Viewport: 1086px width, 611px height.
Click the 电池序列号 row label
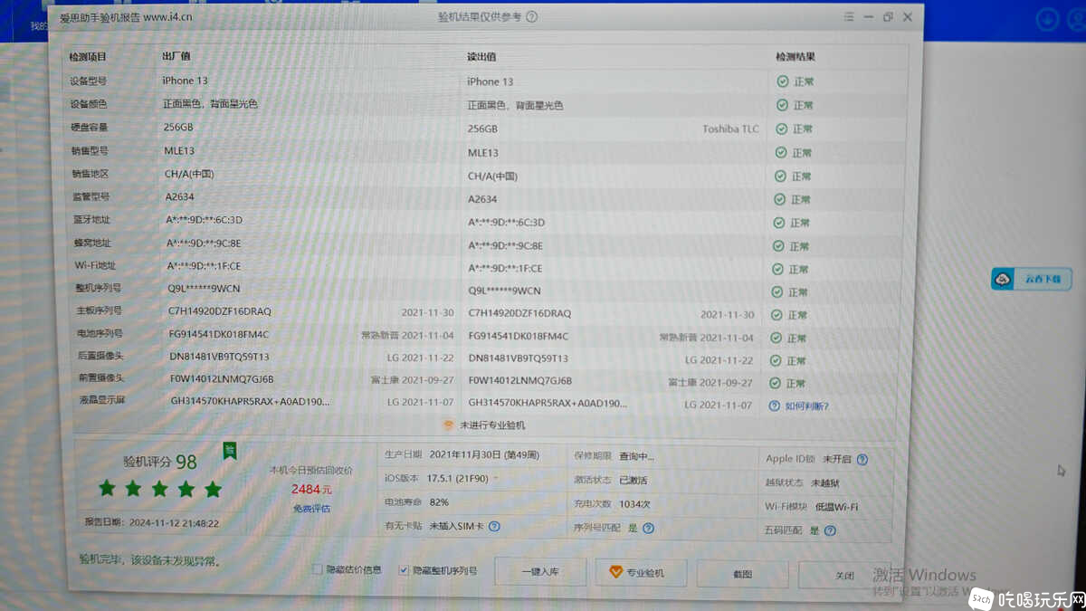[99, 333]
